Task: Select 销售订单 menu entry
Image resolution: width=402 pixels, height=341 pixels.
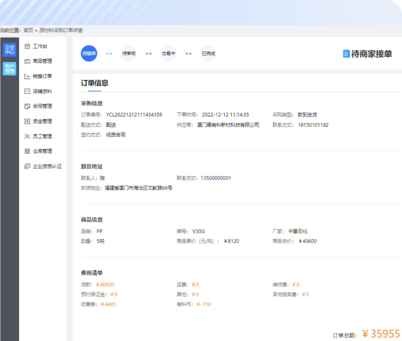Action: coord(42,76)
